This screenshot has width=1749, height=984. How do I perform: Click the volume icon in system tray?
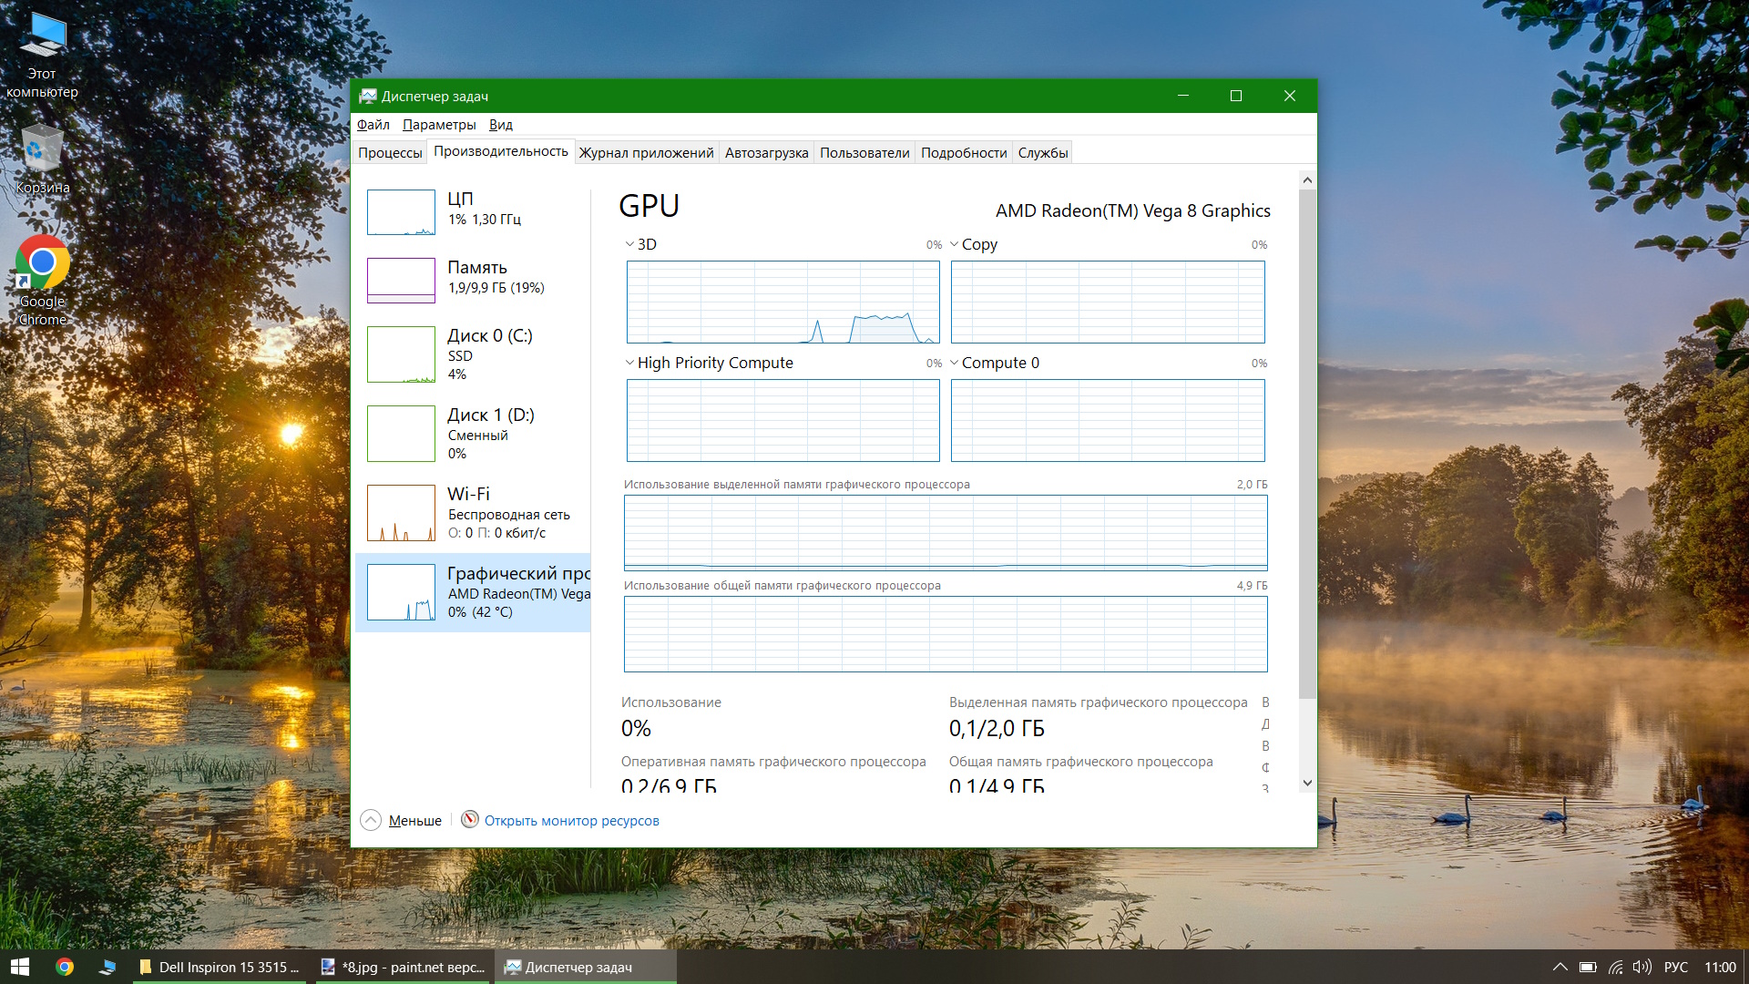(1642, 967)
